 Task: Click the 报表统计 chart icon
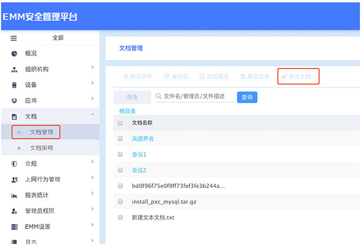coord(14,196)
